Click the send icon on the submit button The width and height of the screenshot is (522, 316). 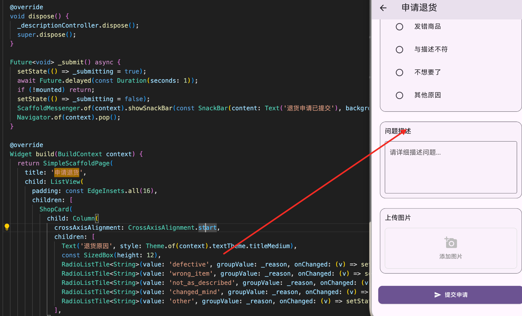[438, 295]
